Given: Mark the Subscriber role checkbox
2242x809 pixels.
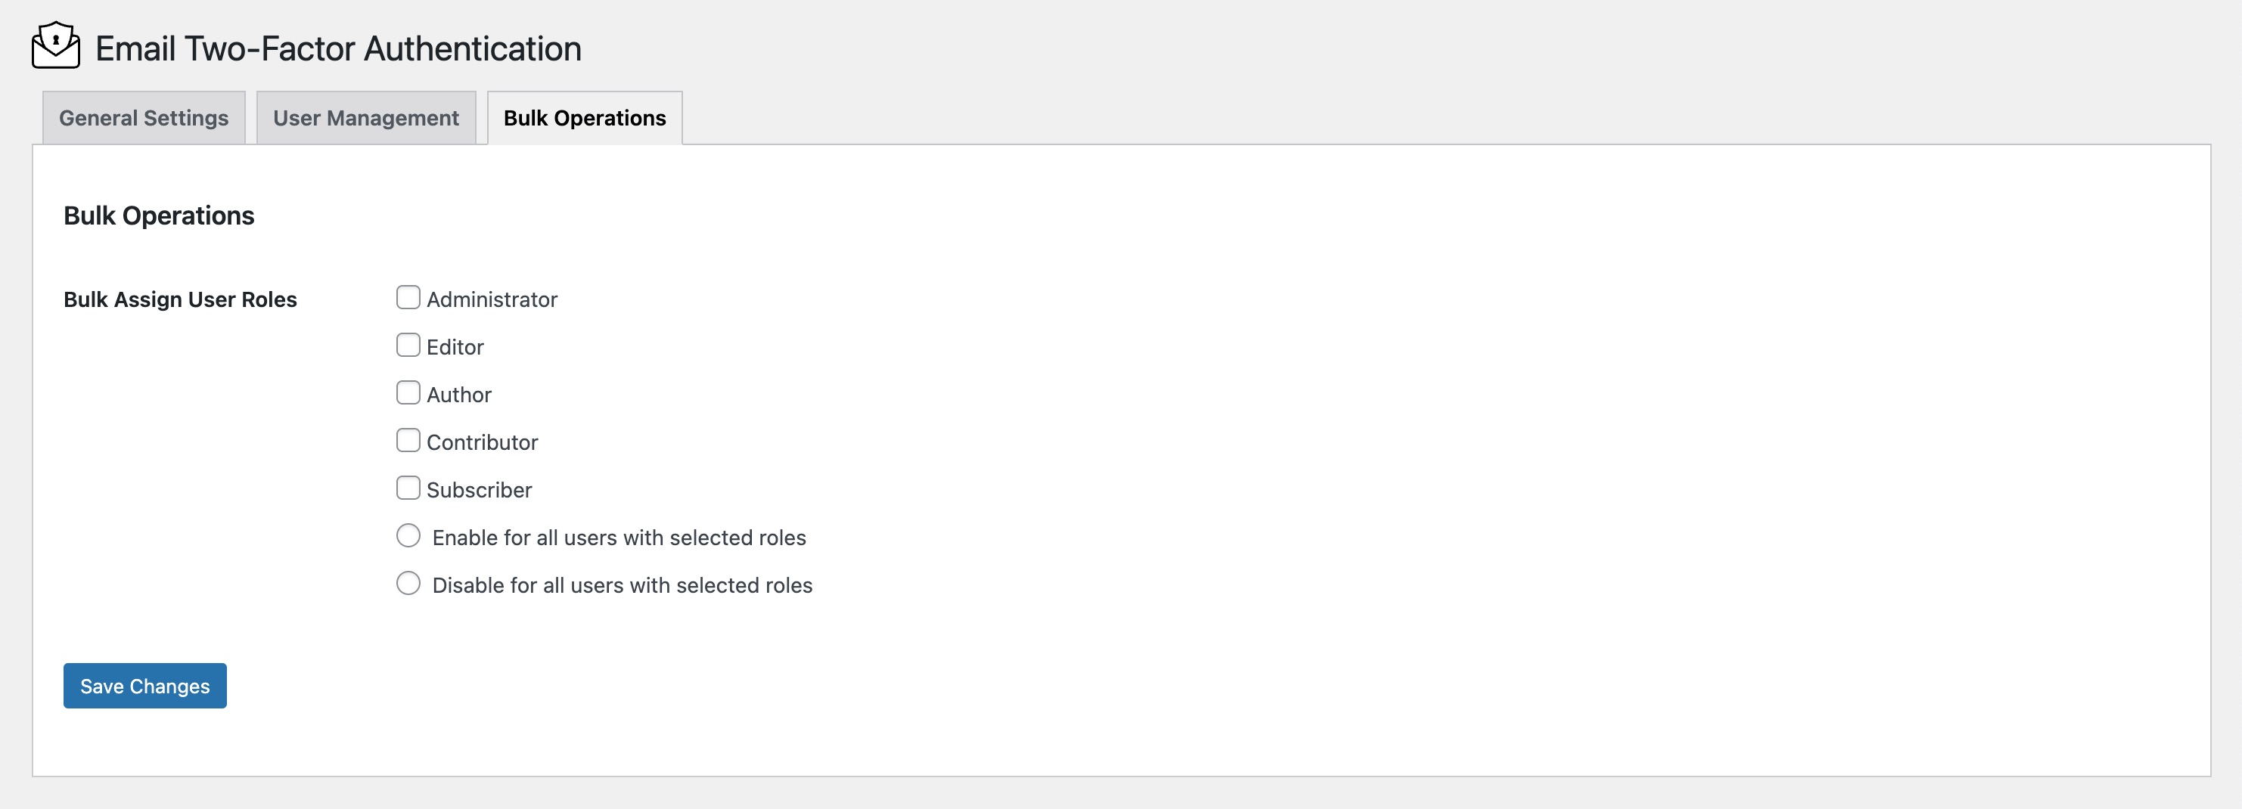Looking at the screenshot, I should pos(408,488).
